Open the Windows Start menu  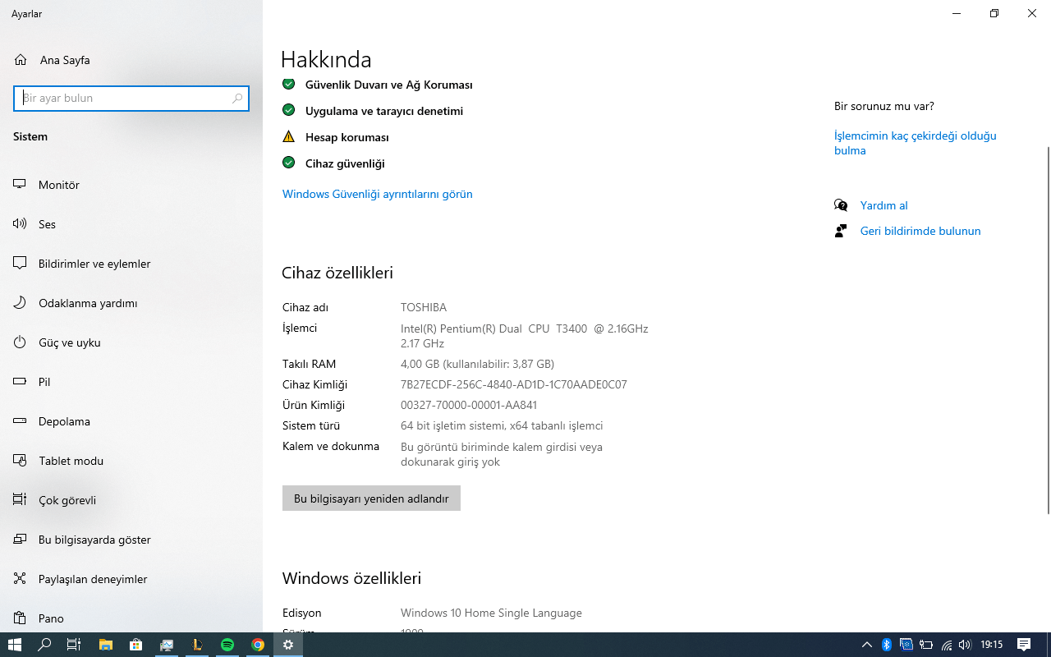14,645
